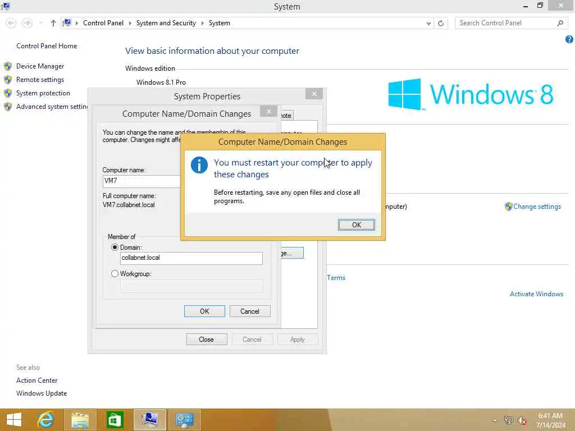Click the Change settings shield icon
The height and width of the screenshot is (431, 575).
[508, 207]
